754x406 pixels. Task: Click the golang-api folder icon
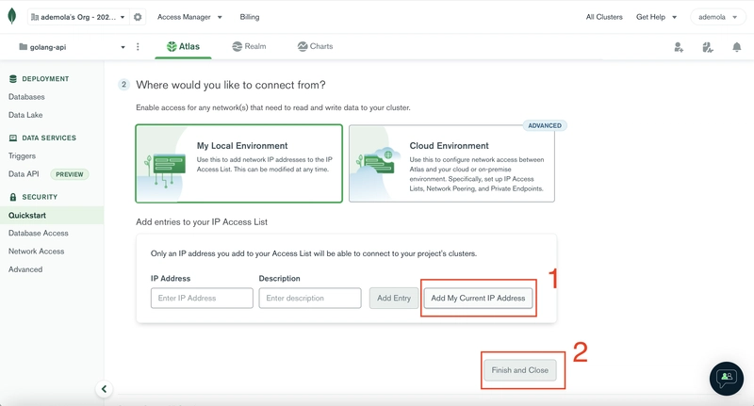pos(23,47)
